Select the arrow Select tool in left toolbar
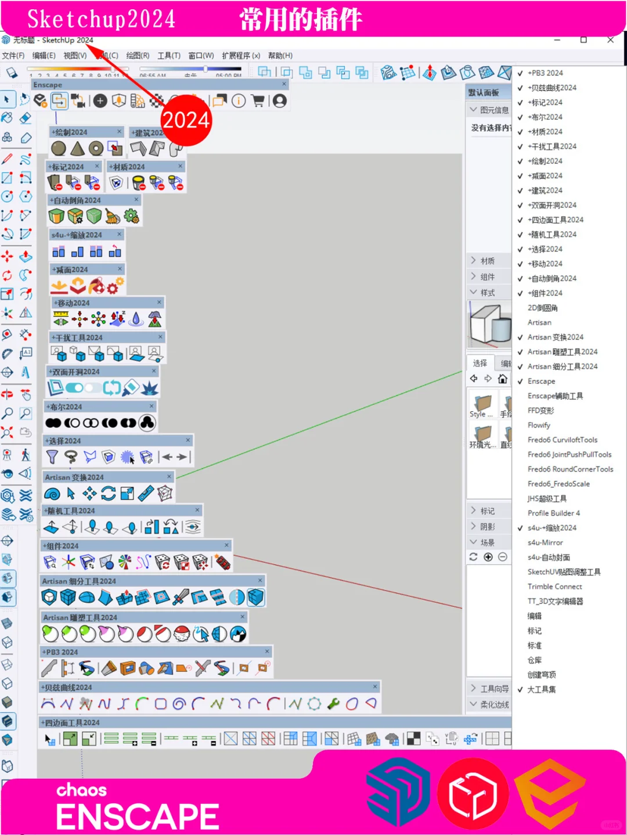Viewport: 627px width, 835px height. (8, 99)
